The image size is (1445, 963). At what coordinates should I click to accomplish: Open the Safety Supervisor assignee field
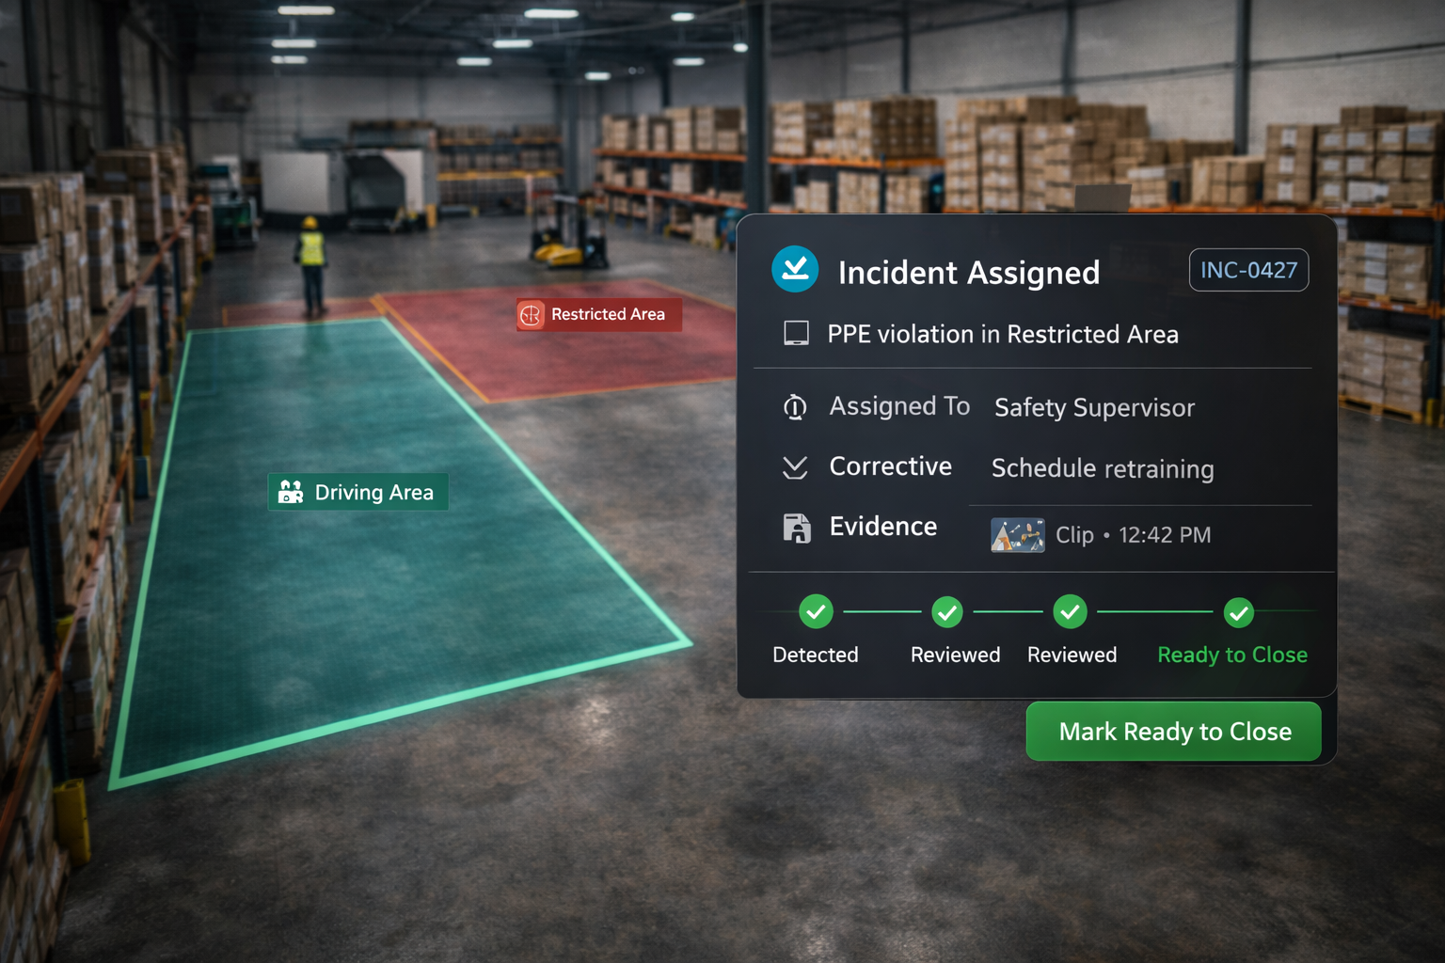point(1093,407)
